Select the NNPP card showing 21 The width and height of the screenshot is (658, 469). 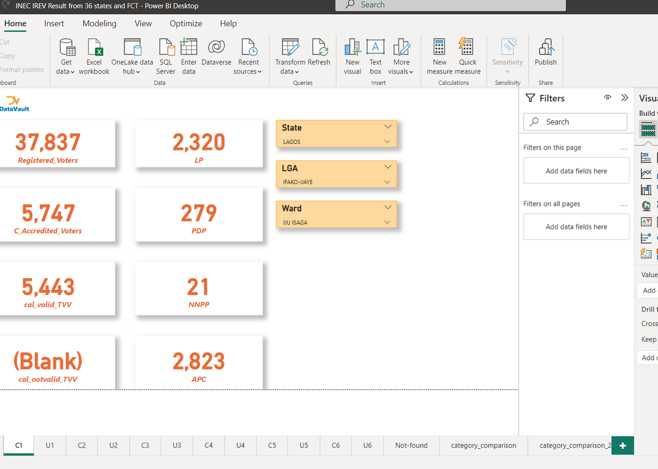tap(198, 288)
